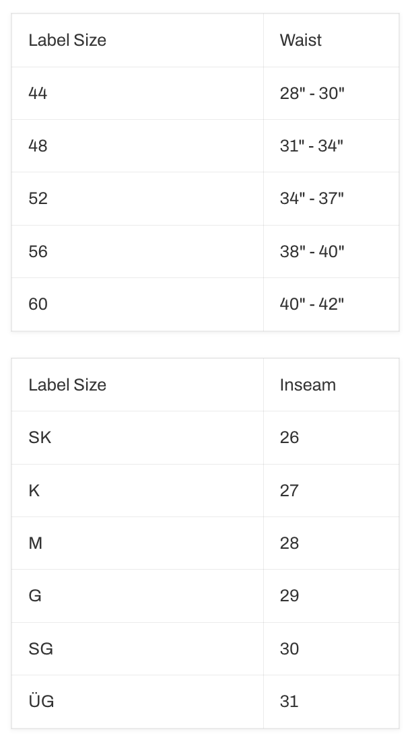Click label size 48 cell
The image size is (412, 738).
pos(38,145)
